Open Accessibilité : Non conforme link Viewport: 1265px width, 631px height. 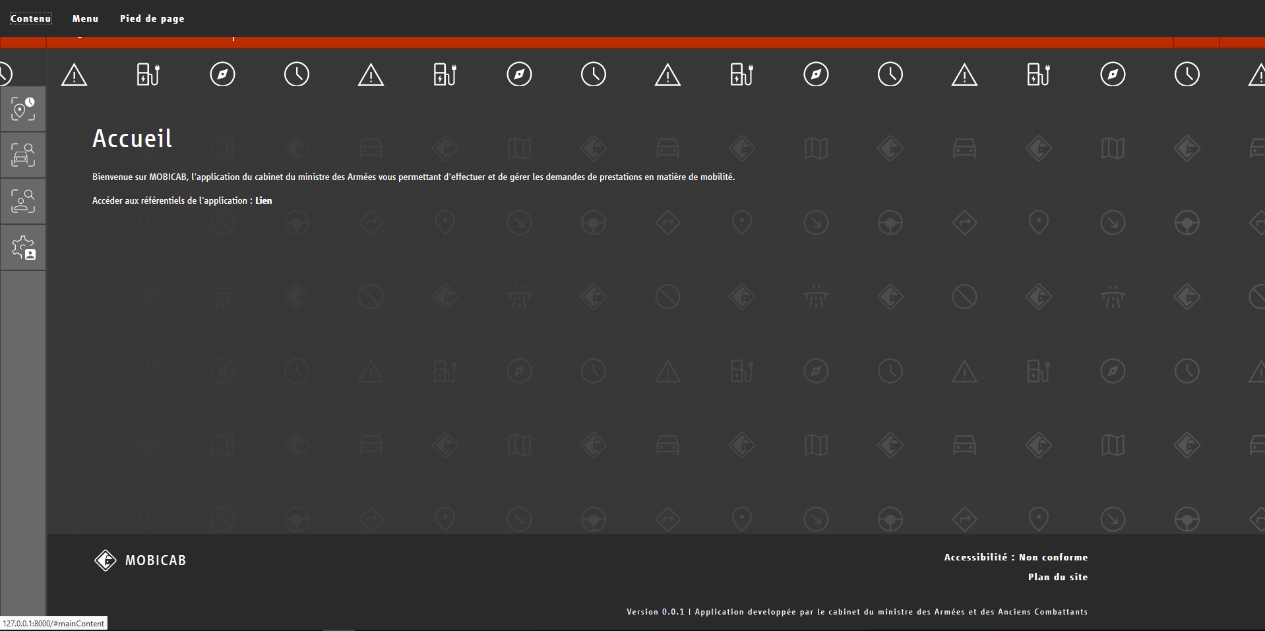coord(1015,557)
